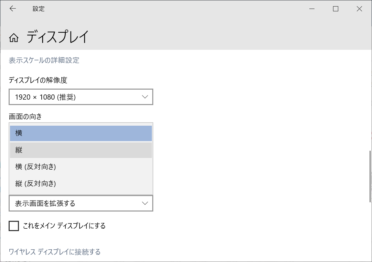Select 横 in the orientation list
Image resolution: width=372 pixels, height=262 pixels.
[81, 133]
